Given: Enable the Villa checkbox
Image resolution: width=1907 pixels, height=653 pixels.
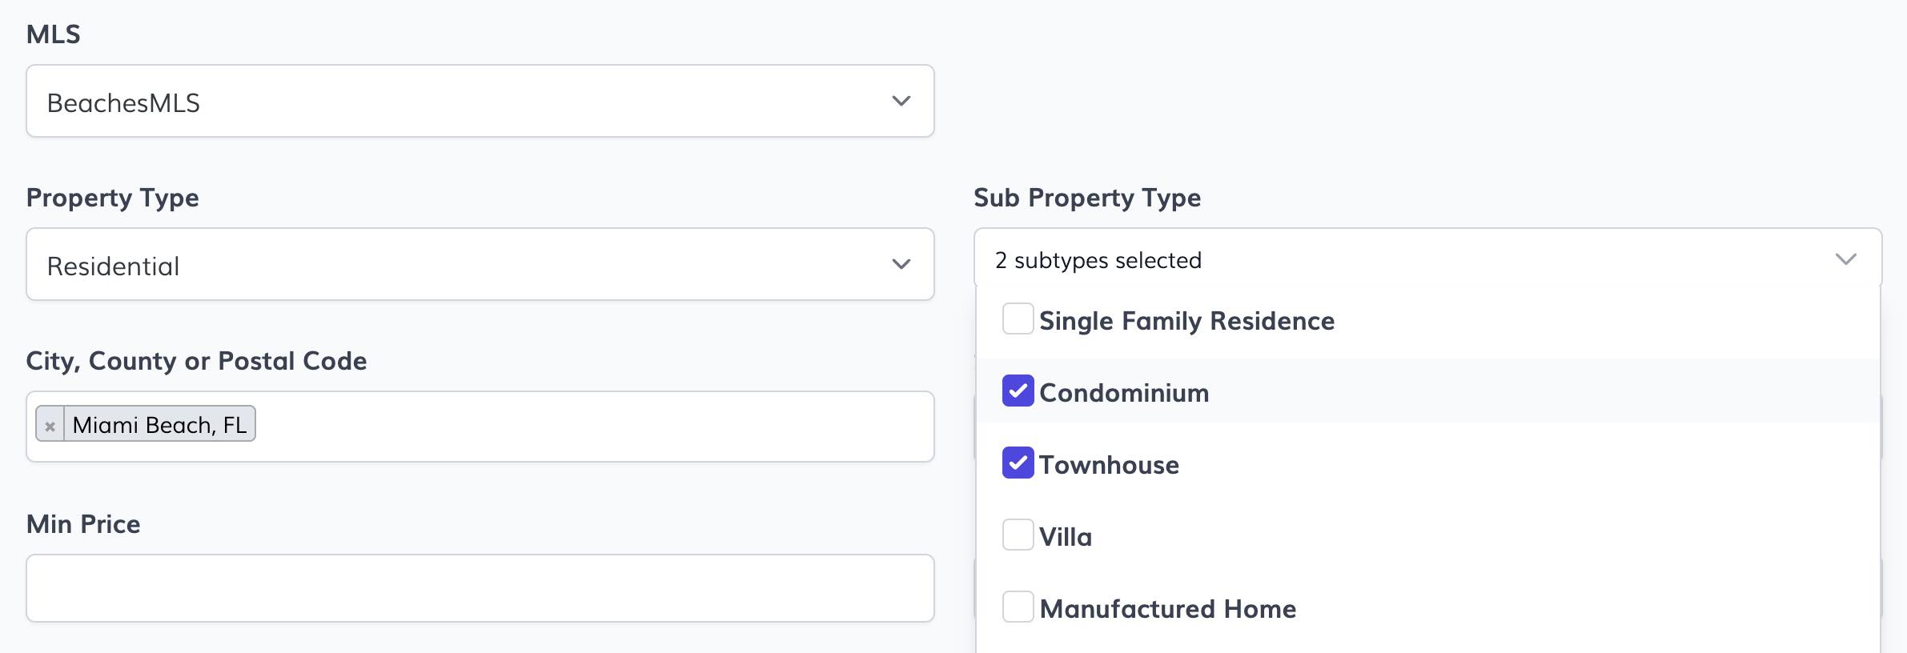Looking at the screenshot, I should (1018, 535).
